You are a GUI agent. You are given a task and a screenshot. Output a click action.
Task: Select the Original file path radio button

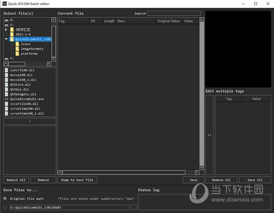coord(5,198)
